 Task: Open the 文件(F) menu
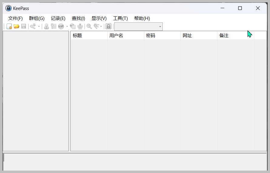pyautogui.click(x=15, y=18)
